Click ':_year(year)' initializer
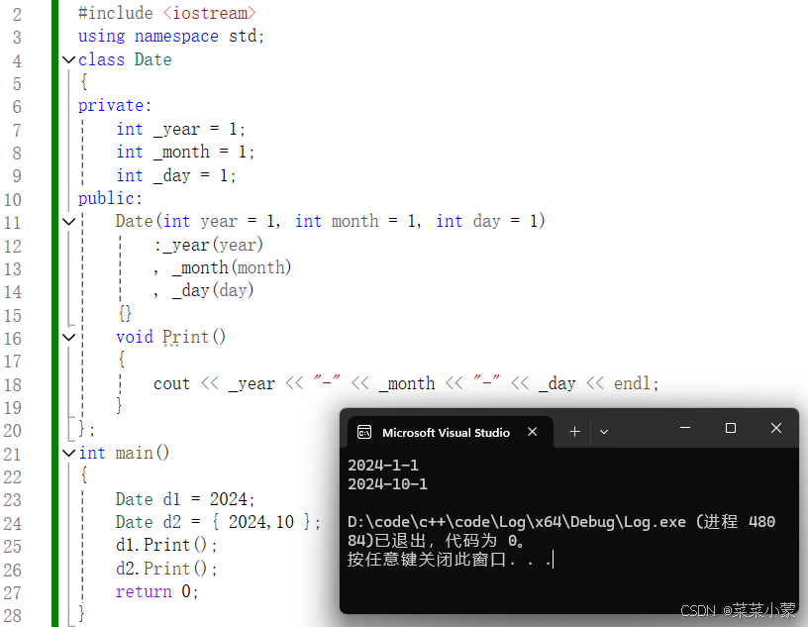Image resolution: width=808 pixels, height=627 pixels. [209, 245]
